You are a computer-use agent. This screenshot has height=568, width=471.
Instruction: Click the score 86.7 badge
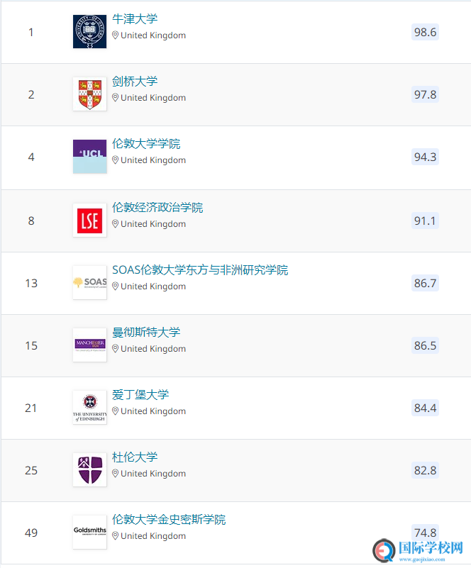(x=425, y=283)
